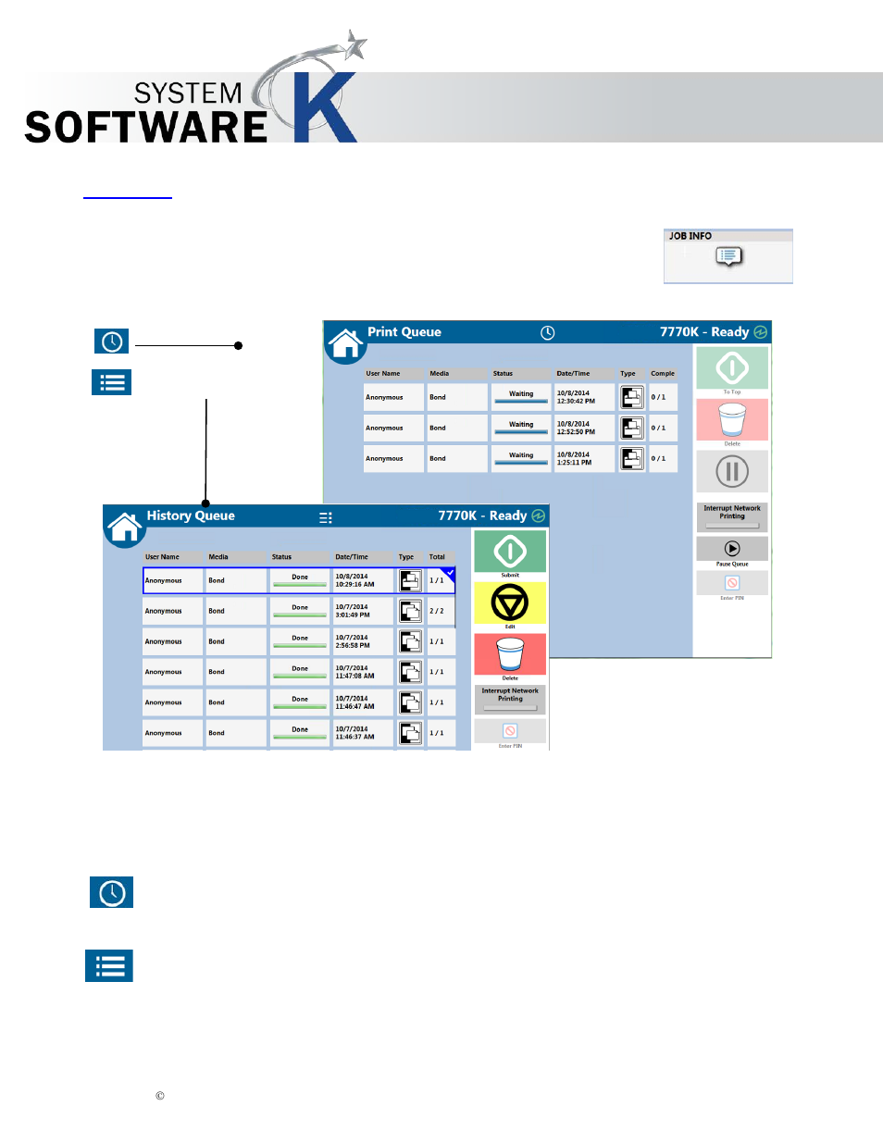Click the pink Delete cup in Print Queue
The height and width of the screenshot is (1143, 883).
(732, 420)
